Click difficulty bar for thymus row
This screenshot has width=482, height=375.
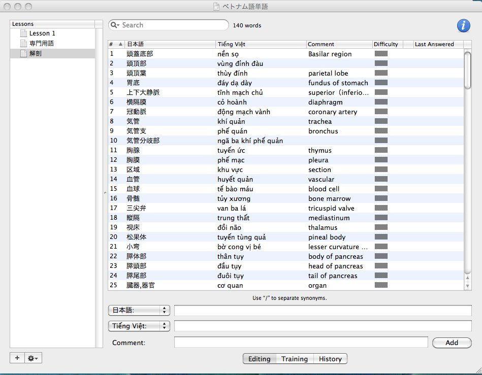pos(381,150)
